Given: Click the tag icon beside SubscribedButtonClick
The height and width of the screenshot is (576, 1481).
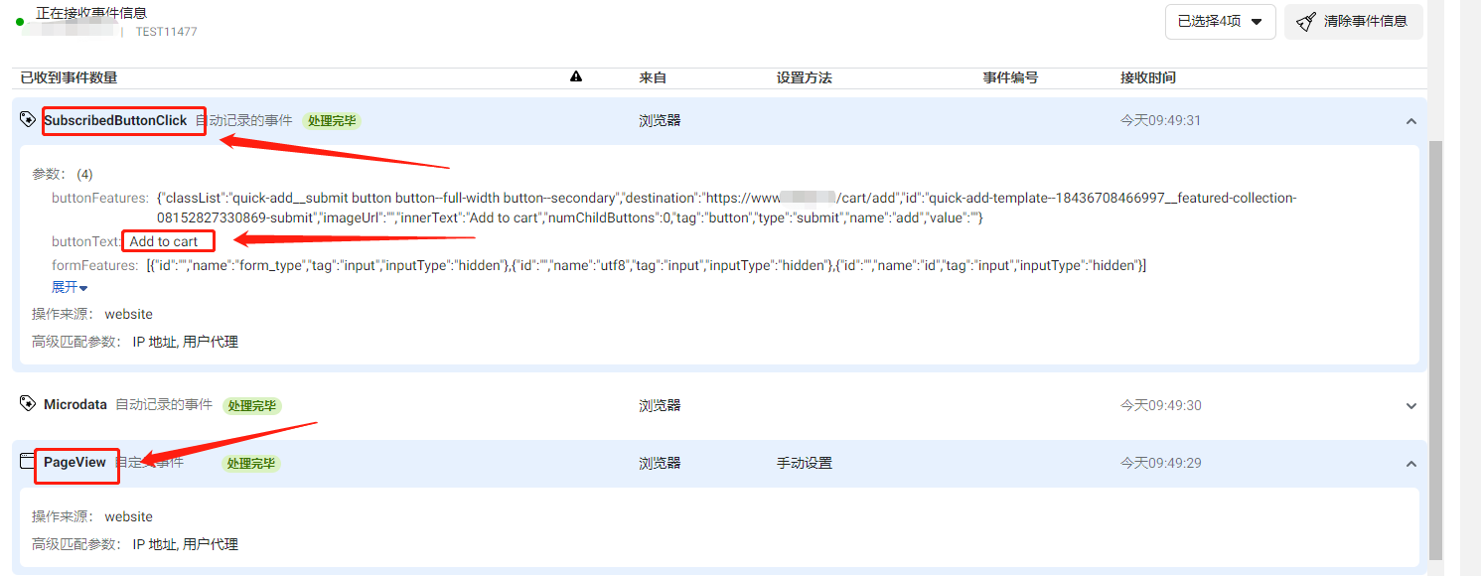Looking at the screenshot, I should point(28,119).
